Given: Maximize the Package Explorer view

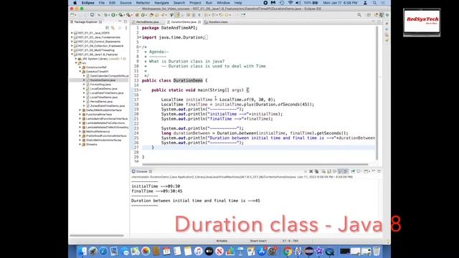Looking at the screenshot, I should pyautogui.click(x=126, y=21).
